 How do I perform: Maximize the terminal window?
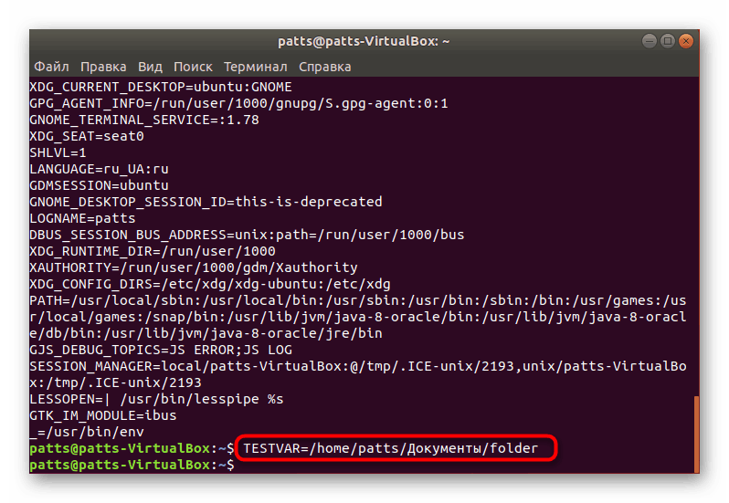[x=667, y=41]
